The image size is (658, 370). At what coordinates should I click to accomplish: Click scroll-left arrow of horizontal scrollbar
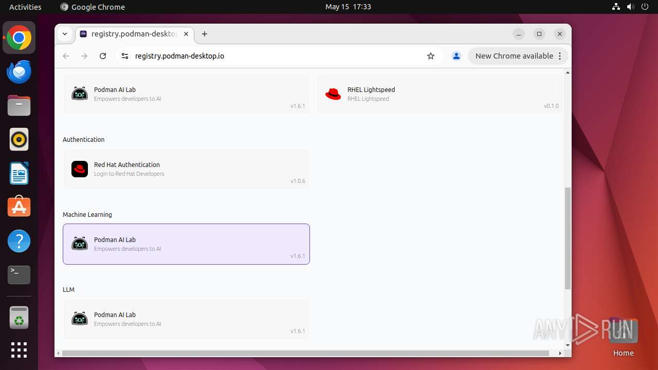(59, 353)
